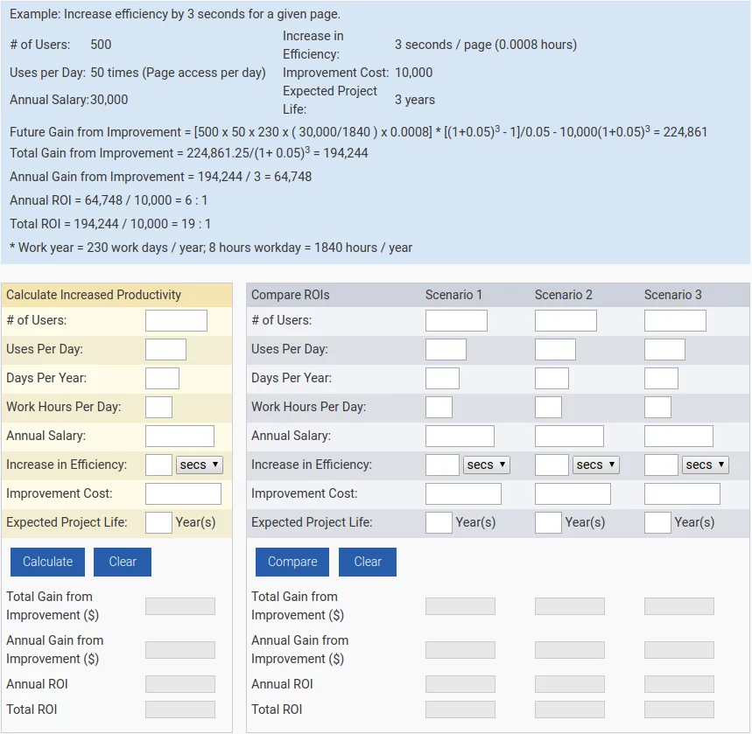Click the Compare button
Screen dimensions: 752x734
pyautogui.click(x=292, y=562)
